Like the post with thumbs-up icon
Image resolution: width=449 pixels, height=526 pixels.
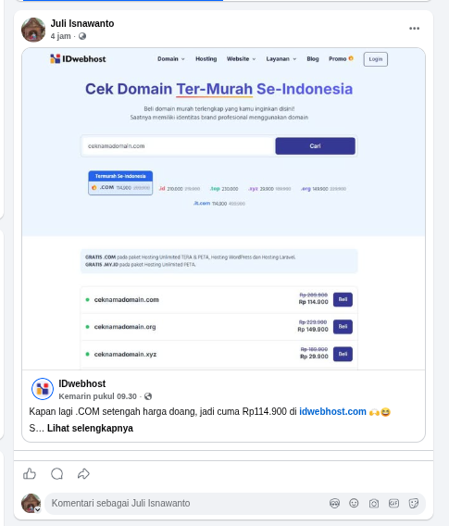(30, 473)
